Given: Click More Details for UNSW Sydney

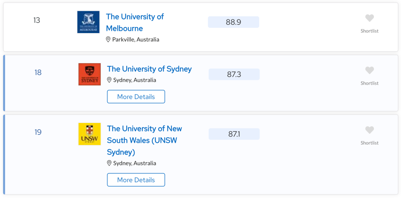Looking at the screenshot, I should (136, 180).
